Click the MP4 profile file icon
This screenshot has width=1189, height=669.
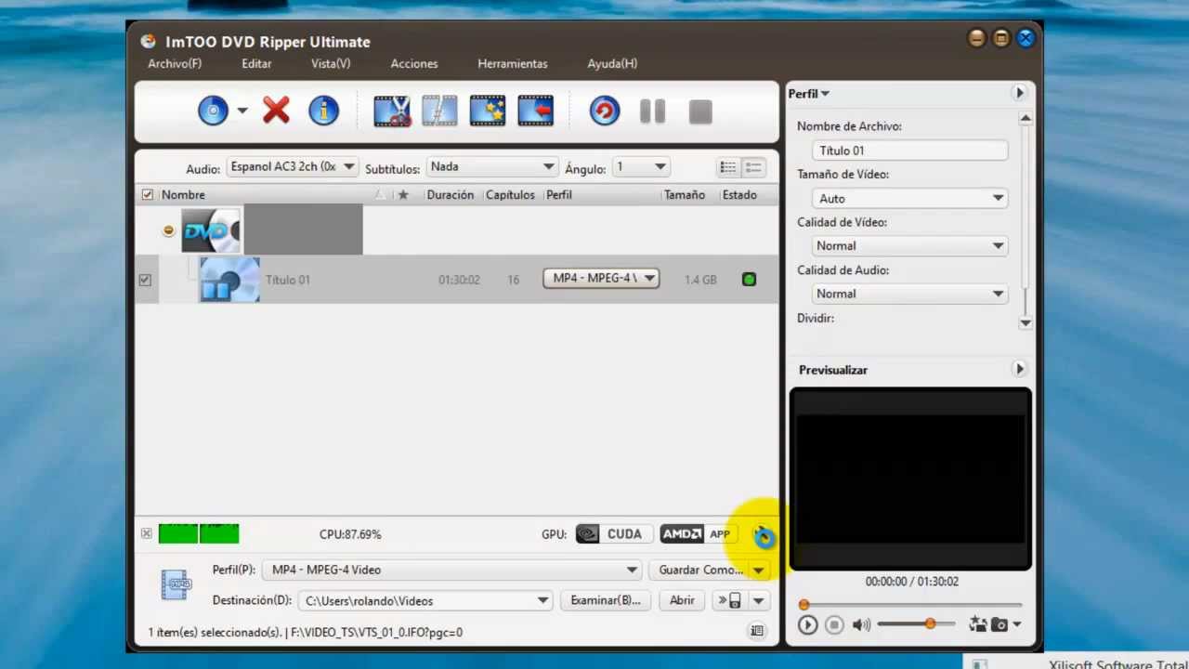pyautogui.click(x=176, y=584)
